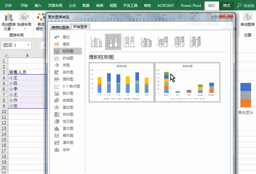The image size is (256, 174).
Task: Select 100% stacked column subtype icon
Action: pos(129,42)
